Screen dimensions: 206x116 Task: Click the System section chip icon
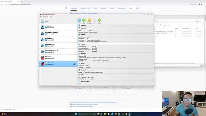(x=79, y=35)
